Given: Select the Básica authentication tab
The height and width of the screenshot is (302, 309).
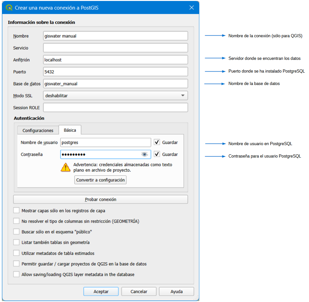Looking at the screenshot, I should 70,130.
